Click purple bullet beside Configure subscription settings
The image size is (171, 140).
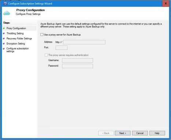4,49
